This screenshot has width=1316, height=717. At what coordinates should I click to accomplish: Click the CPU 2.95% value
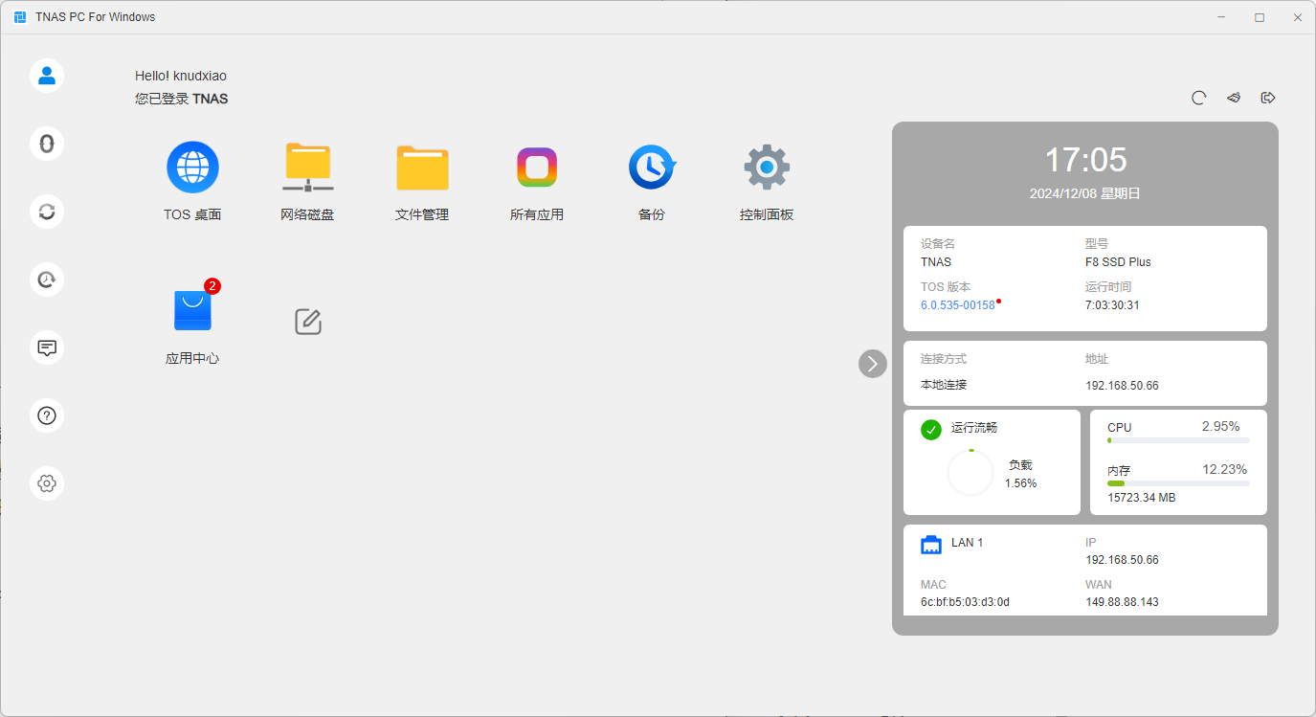pos(1221,426)
